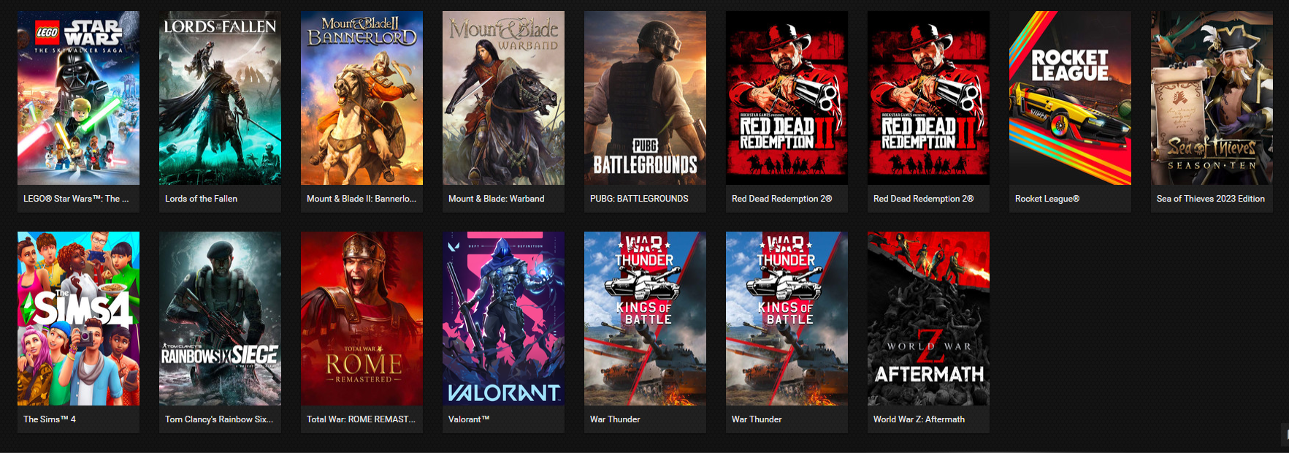Click the "Sea of Thieves 2023 Edition" title
1289x453 pixels.
coord(1210,199)
